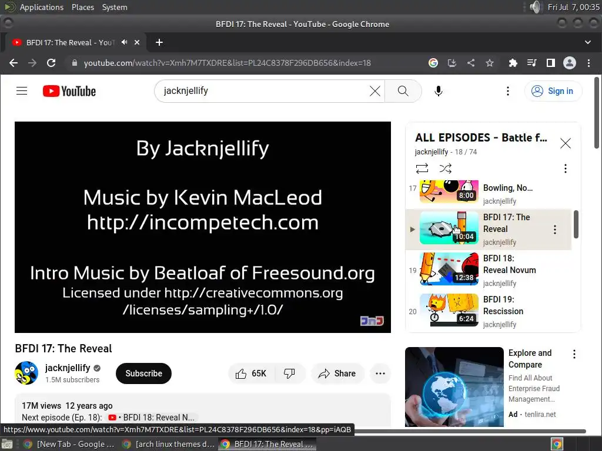
Task: Go forward in Chrome
Action: point(32,63)
